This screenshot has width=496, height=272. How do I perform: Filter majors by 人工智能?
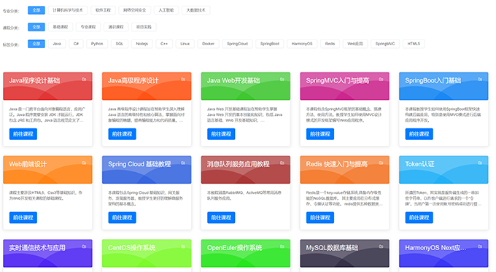[166, 10]
